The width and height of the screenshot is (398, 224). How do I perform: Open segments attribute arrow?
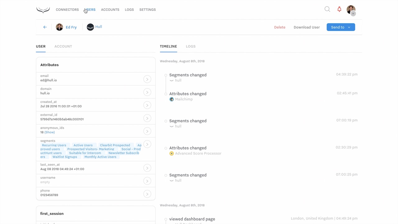(147, 144)
